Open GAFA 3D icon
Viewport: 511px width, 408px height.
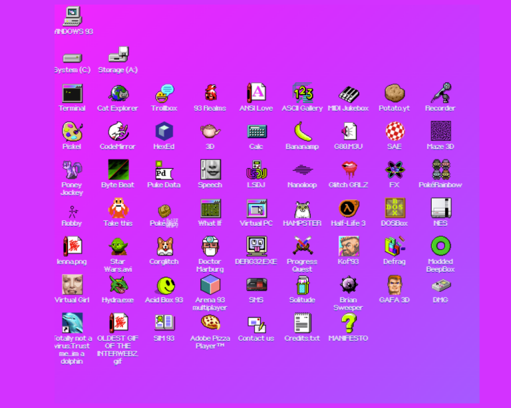pyautogui.click(x=395, y=284)
